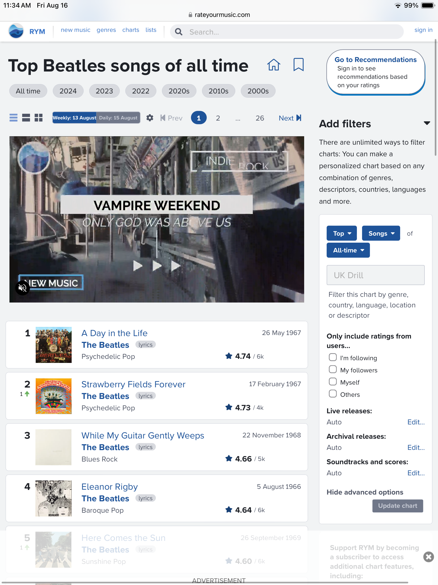Edit Live releases setting
This screenshot has height=585, width=438.
pyautogui.click(x=416, y=422)
